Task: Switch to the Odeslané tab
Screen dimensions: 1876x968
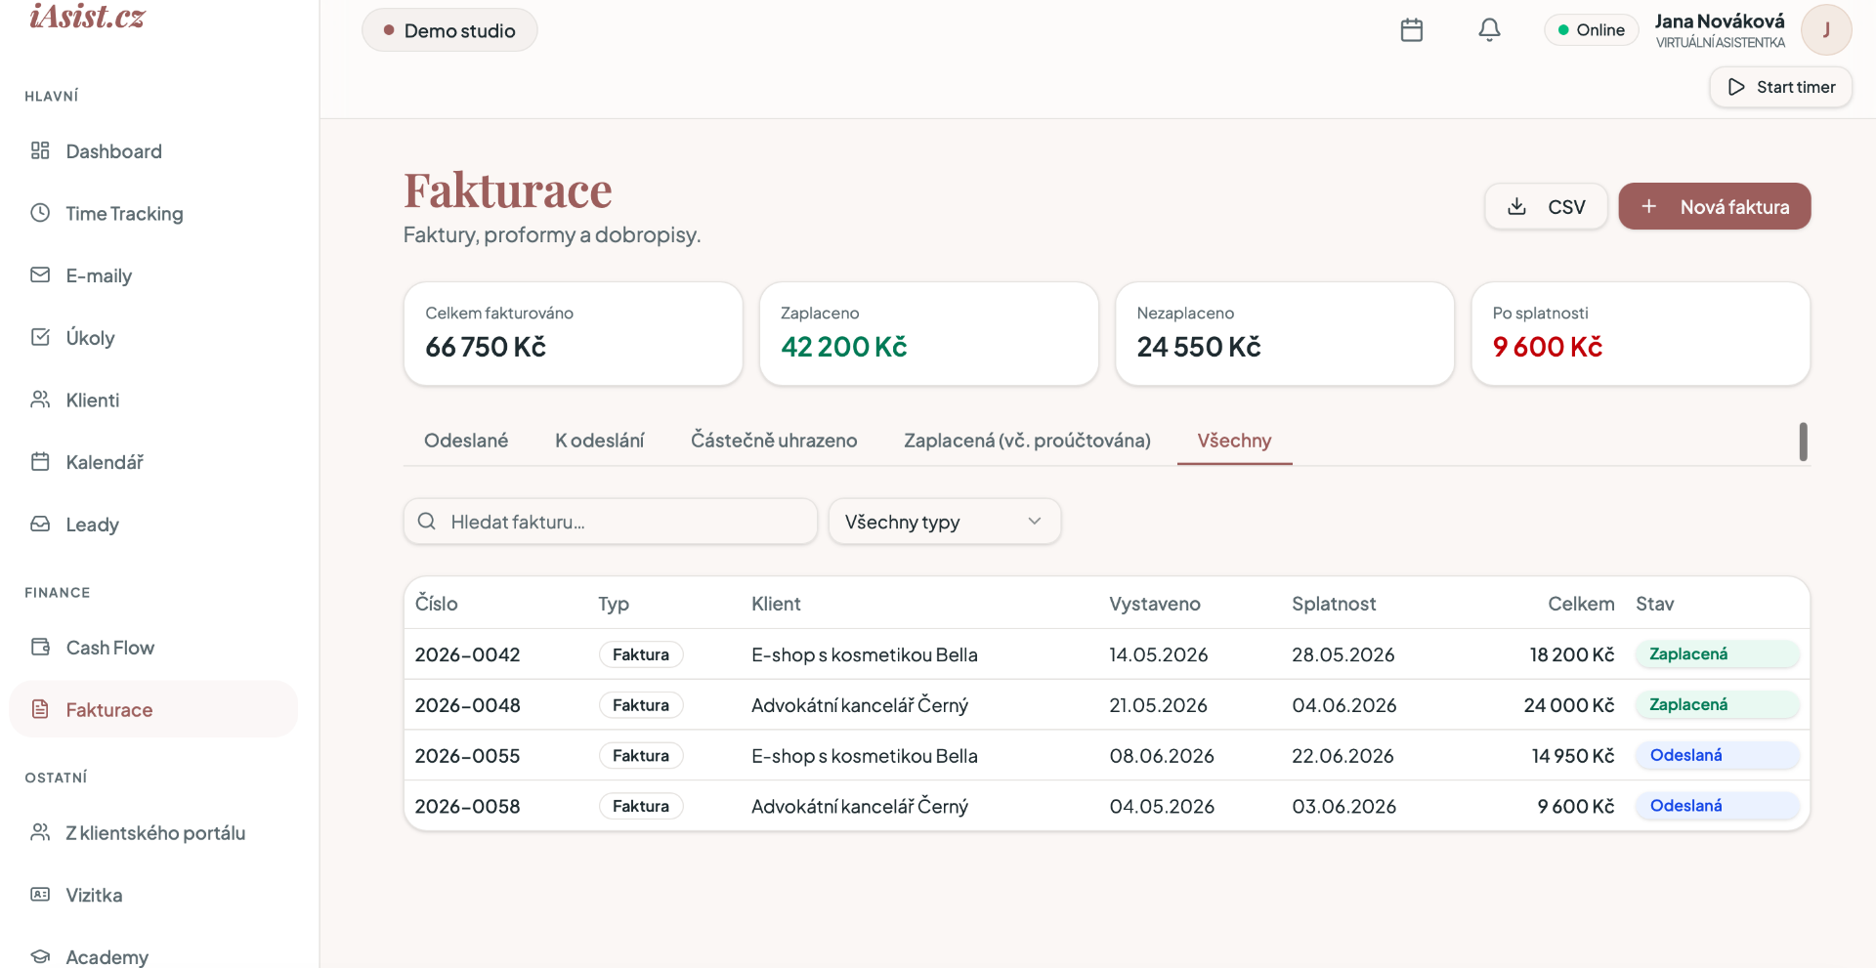Action: point(466,441)
